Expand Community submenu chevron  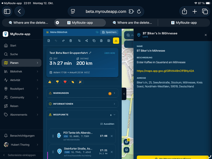[37, 97]
